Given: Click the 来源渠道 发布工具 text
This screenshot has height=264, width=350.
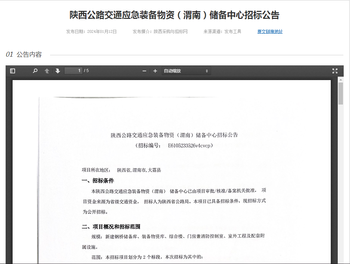Looking at the screenshot, I should 222,31.
